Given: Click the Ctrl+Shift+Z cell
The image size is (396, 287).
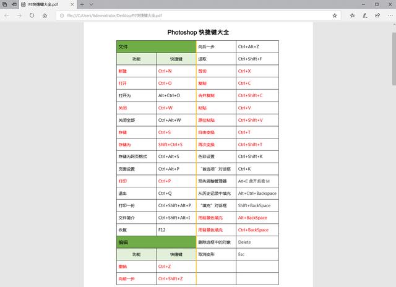Looking at the screenshot, I should [x=176, y=279].
